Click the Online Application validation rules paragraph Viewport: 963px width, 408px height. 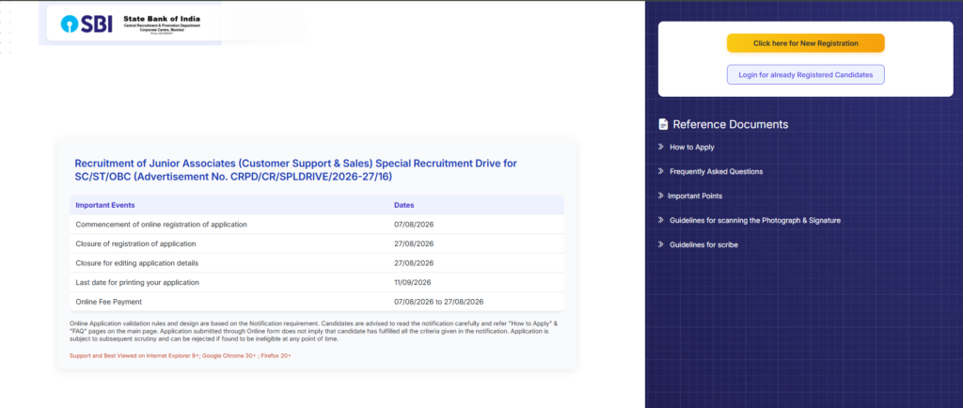(314, 331)
